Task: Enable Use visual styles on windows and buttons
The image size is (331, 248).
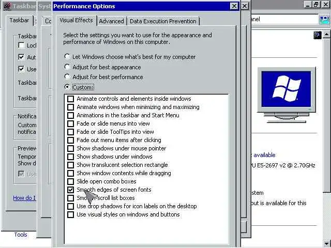Action: (x=70, y=214)
